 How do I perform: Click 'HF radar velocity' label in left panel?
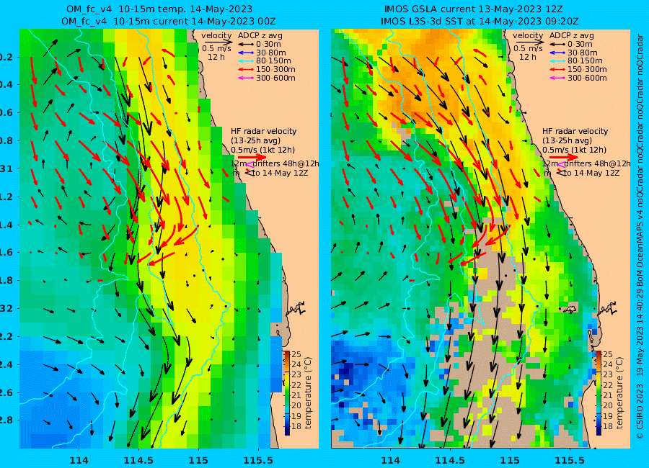[x=264, y=131]
